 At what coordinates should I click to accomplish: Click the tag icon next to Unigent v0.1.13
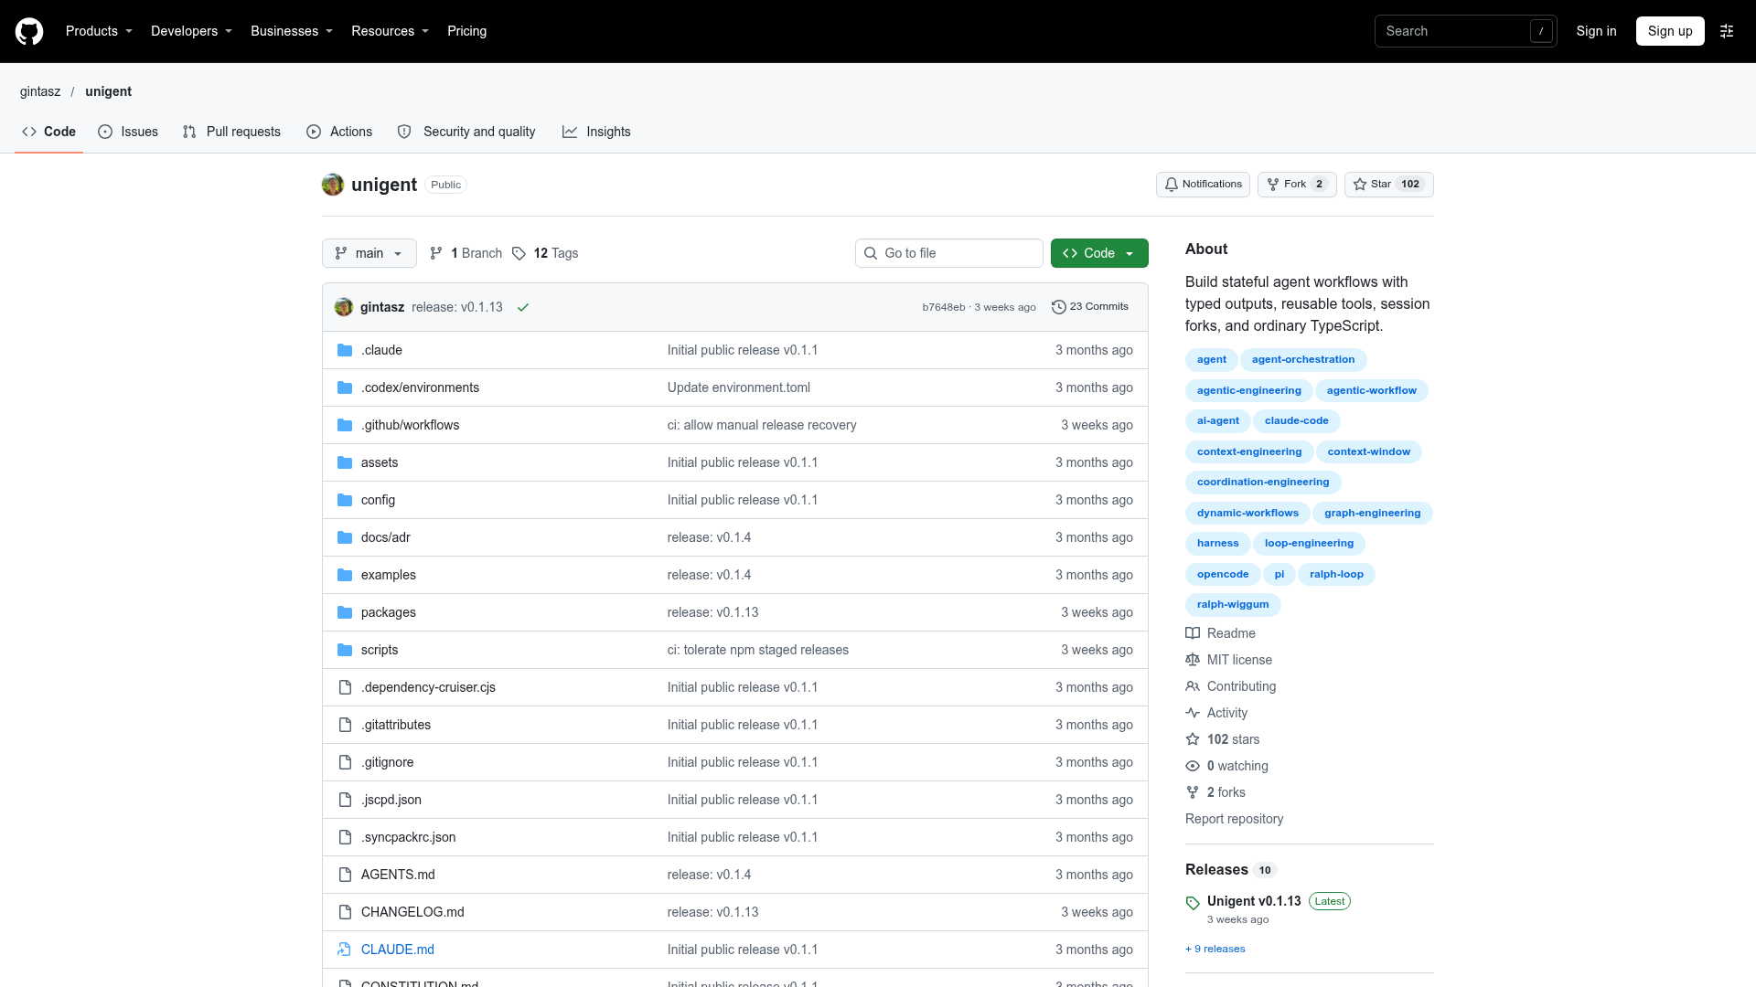point(1193,903)
